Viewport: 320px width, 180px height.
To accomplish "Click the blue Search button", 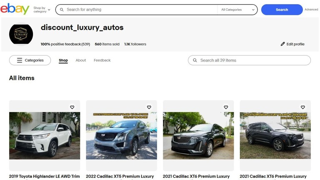I will pos(282,10).
